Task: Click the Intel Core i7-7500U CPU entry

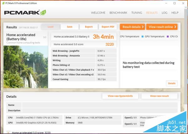Action: (x=37, y=118)
